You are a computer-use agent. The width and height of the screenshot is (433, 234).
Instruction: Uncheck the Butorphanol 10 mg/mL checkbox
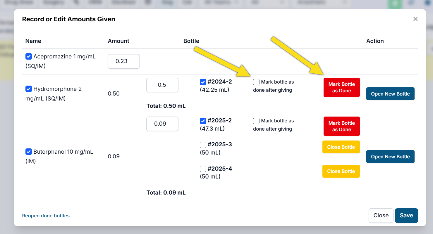tap(29, 152)
